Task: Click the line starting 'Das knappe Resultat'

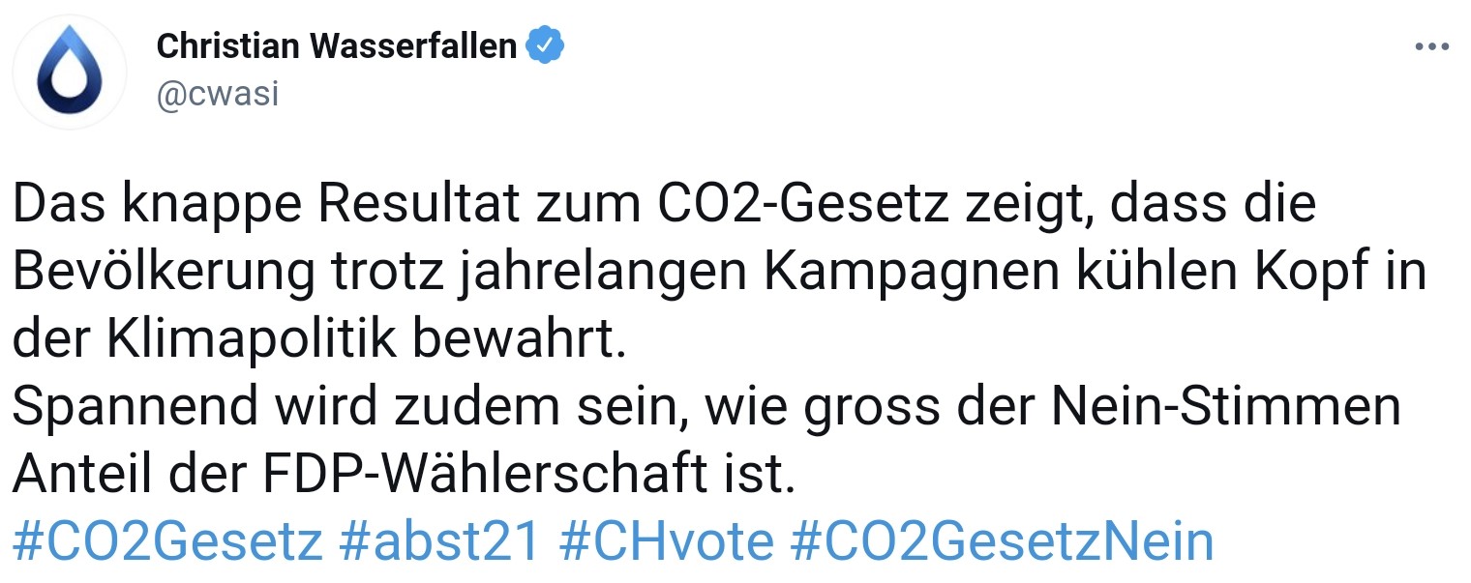Action: (x=665, y=206)
